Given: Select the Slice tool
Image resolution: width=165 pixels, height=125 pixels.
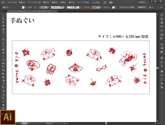Looking at the screenshot, I should pyautogui.click(x=3, y=102).
